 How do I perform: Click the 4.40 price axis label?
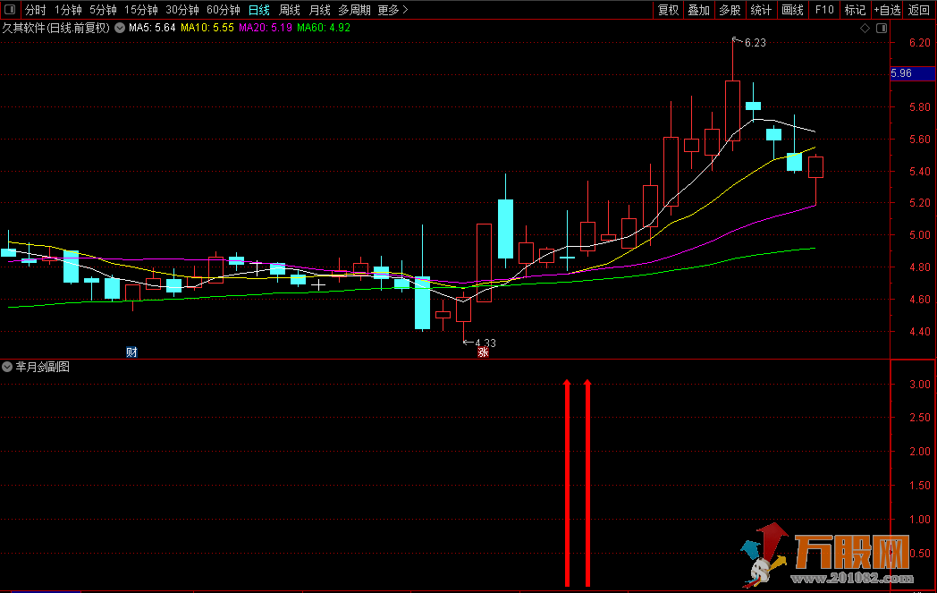click(920, 331)
